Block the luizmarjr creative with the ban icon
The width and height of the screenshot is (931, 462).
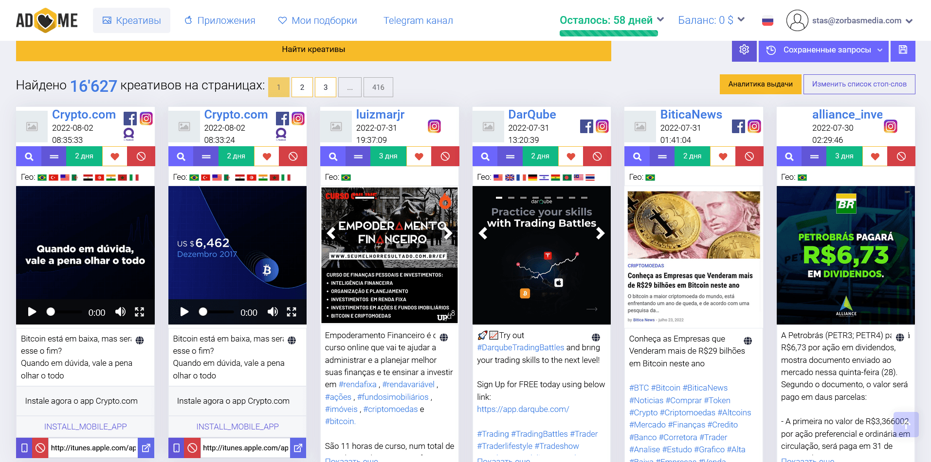pyautogui.click(x=445, y=156)
